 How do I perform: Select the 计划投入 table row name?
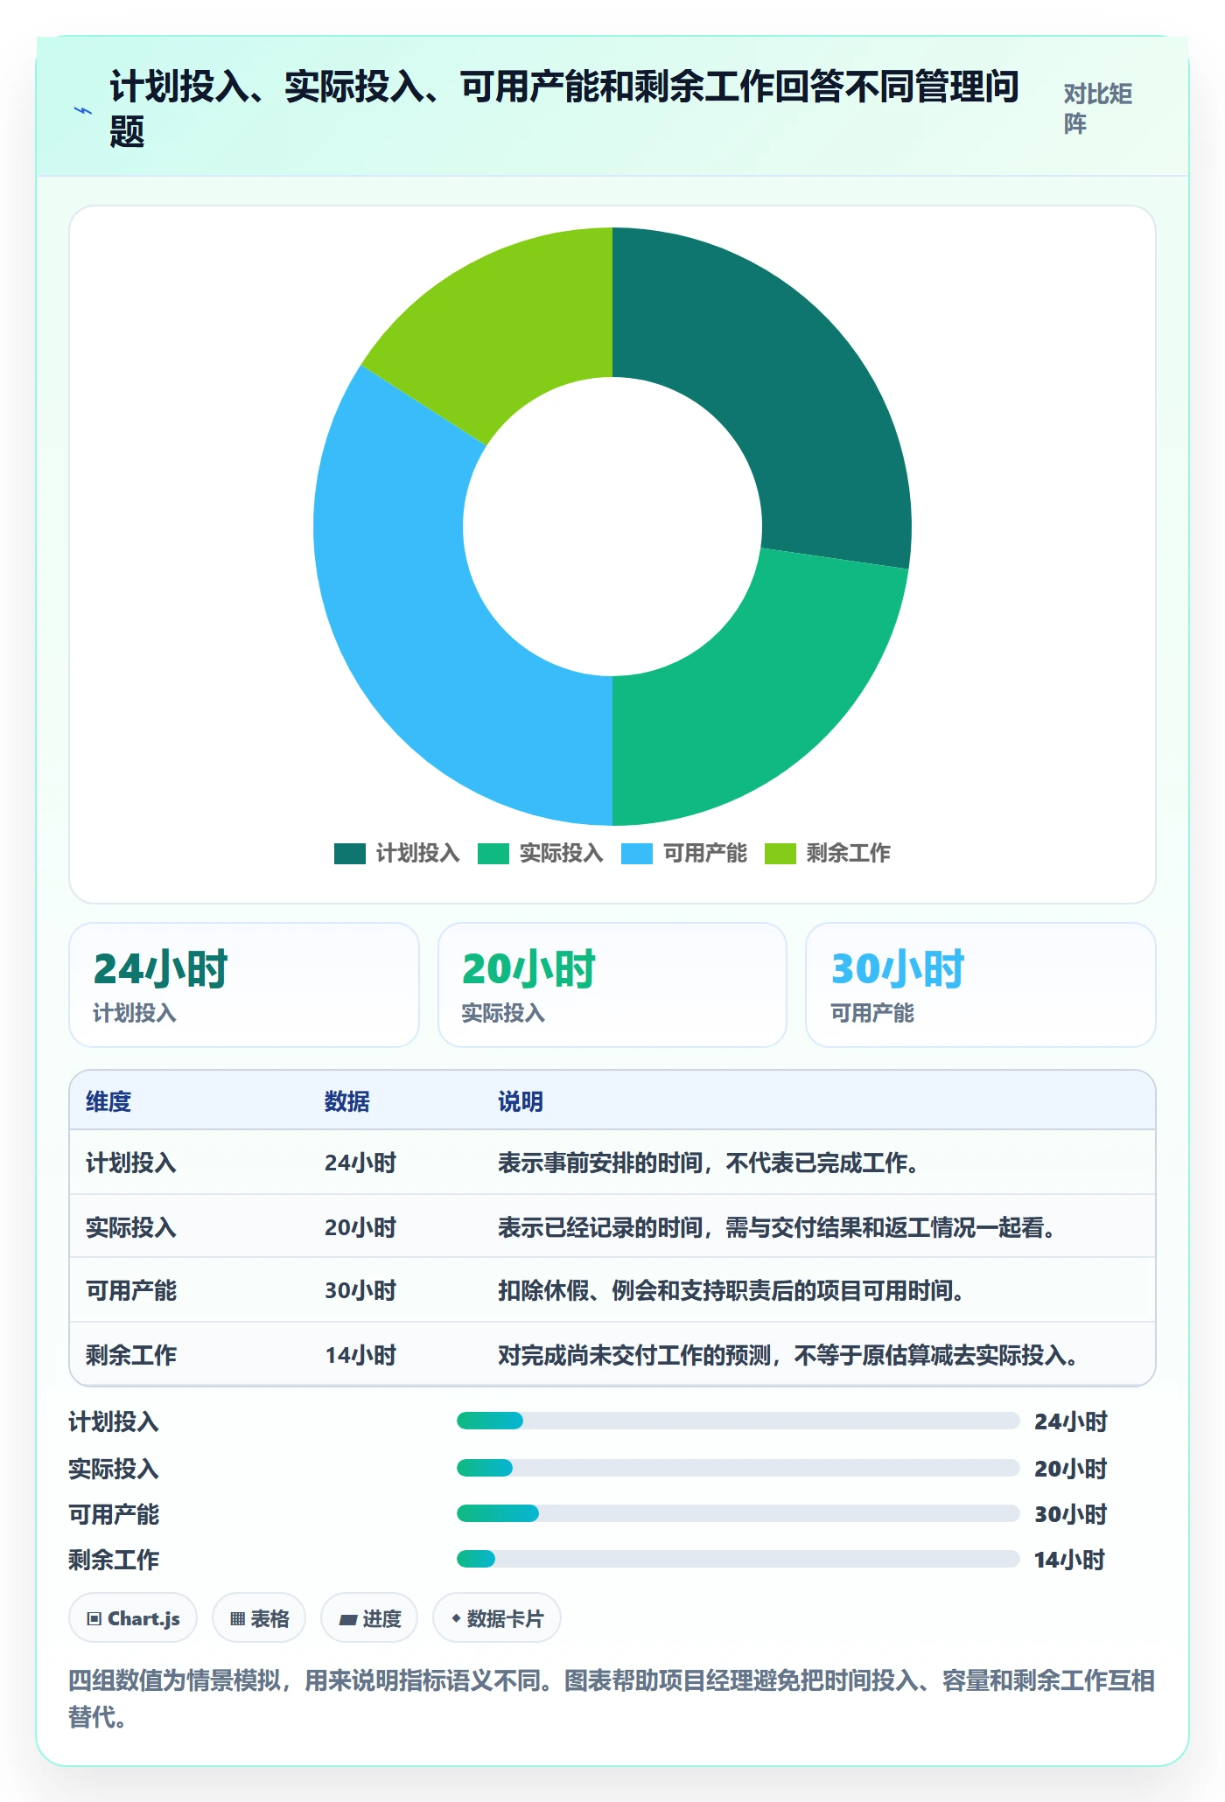(131, 1163)
